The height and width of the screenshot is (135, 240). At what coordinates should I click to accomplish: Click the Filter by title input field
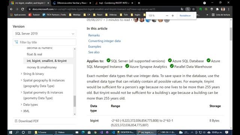pos(44,42)
